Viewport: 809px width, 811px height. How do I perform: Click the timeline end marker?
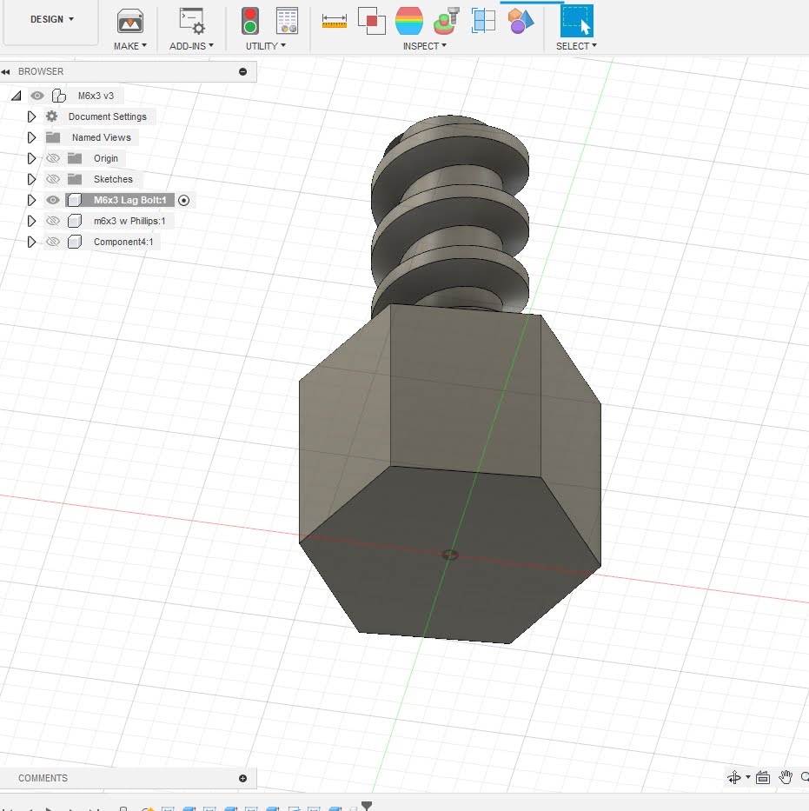367,806
